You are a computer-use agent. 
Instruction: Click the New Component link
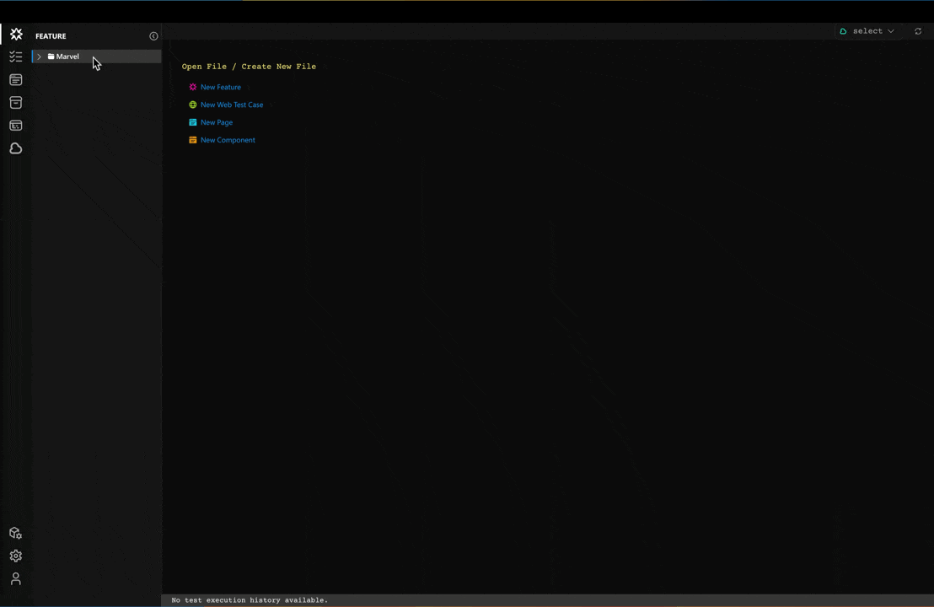click(227, 140)
